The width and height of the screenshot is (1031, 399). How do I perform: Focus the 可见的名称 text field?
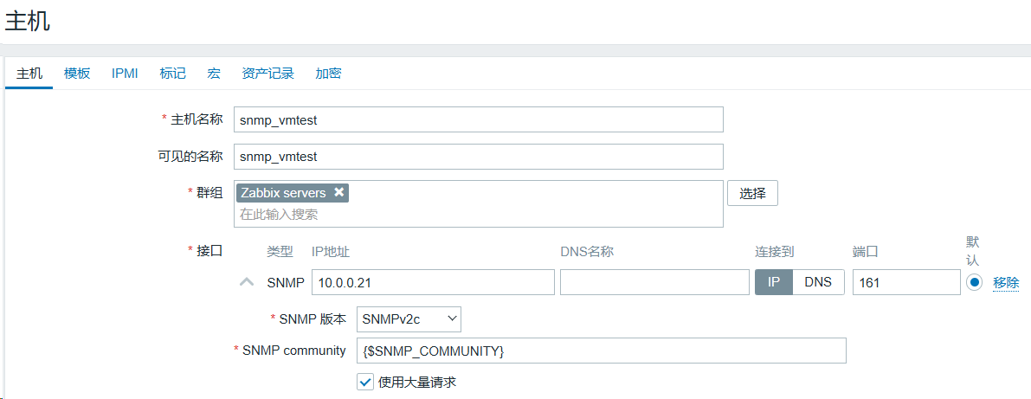(x=478, y=157)
